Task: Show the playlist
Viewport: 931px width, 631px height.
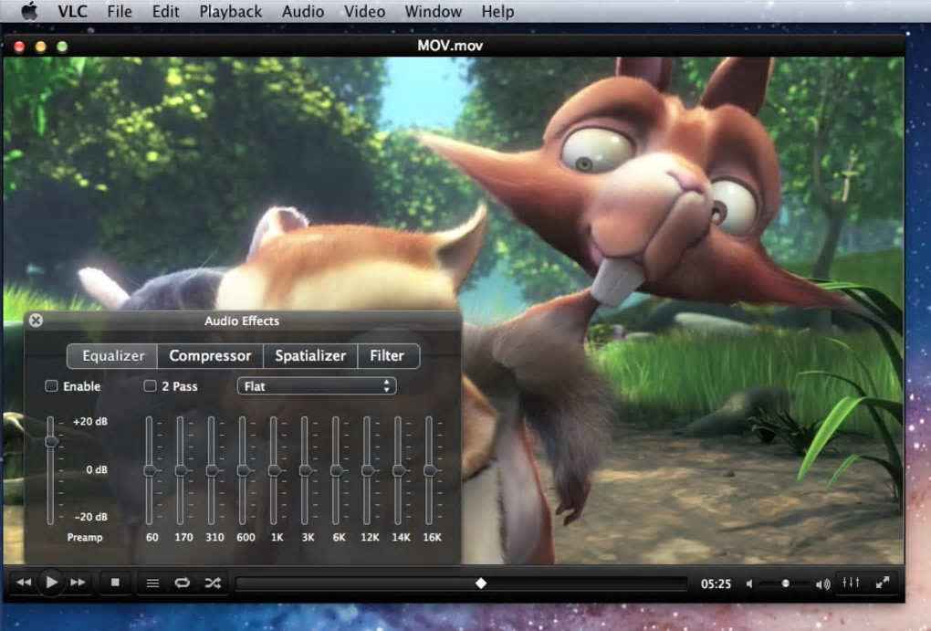Action: [x=152, y=584]
